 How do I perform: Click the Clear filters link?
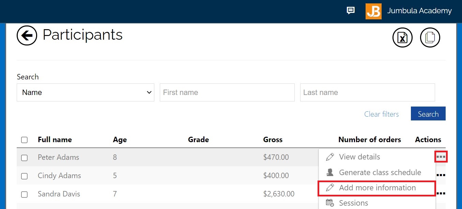coord(381,114)
